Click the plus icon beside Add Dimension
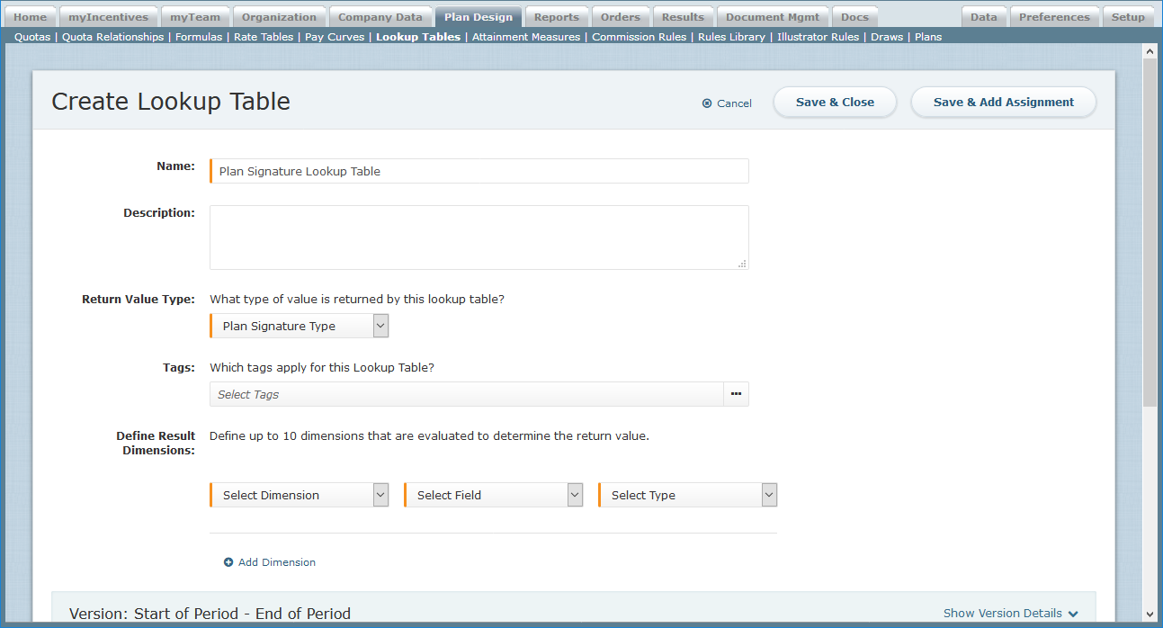This screenshot has height=628, width=1163. pyautogui.click(x=228, y=562)
